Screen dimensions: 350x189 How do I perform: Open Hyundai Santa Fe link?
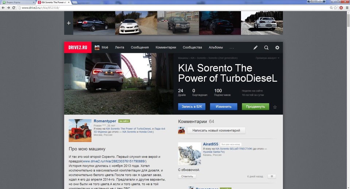tap(214, 152)
